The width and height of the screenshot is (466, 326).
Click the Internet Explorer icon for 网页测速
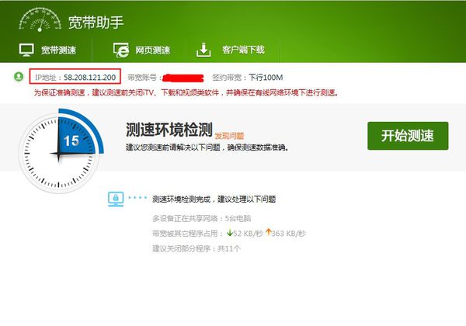point(121,50)
